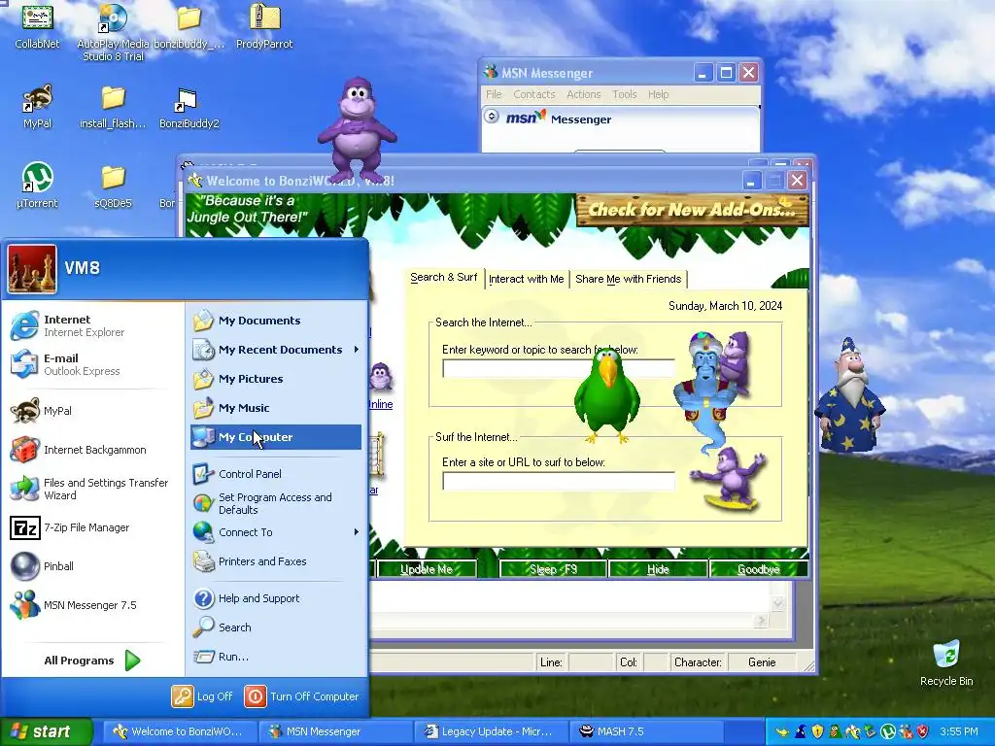Open the Run... dialog
Screen dimensions: 995x746
pos(276,657)
